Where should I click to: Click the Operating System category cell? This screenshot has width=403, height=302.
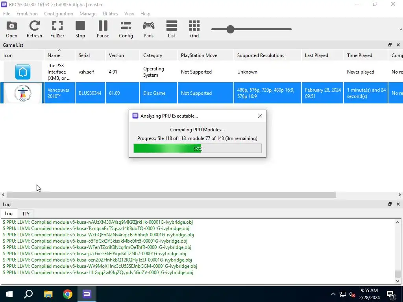tap(158, 72)
